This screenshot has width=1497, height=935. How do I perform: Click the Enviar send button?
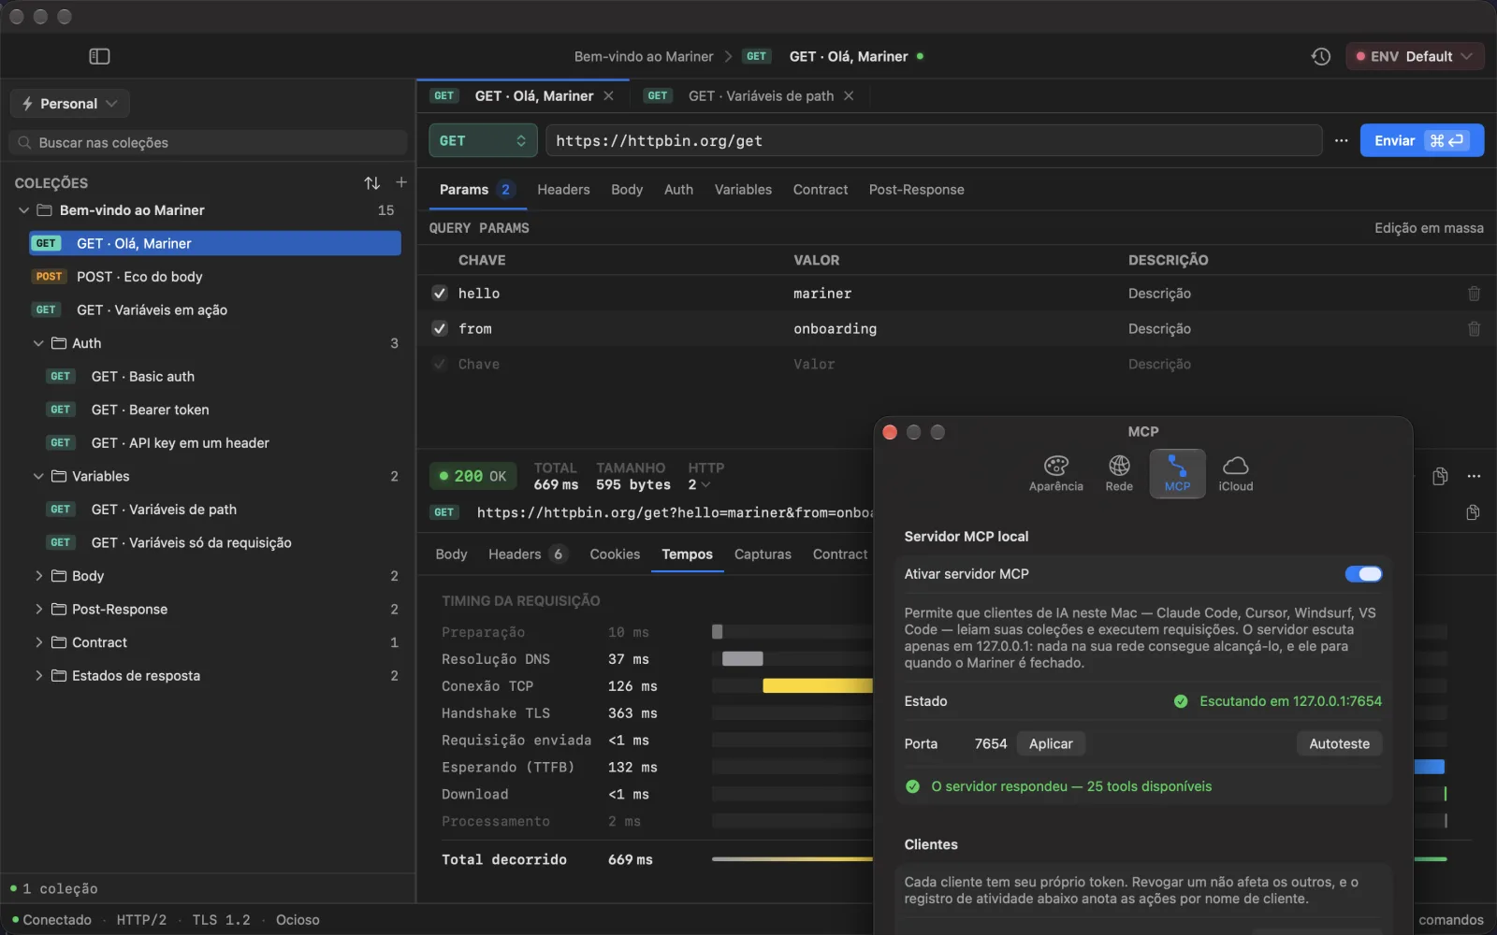click(x=1421, y=140)
